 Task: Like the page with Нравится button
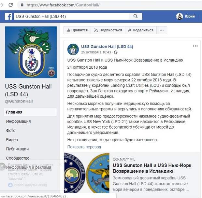[77, 30]
